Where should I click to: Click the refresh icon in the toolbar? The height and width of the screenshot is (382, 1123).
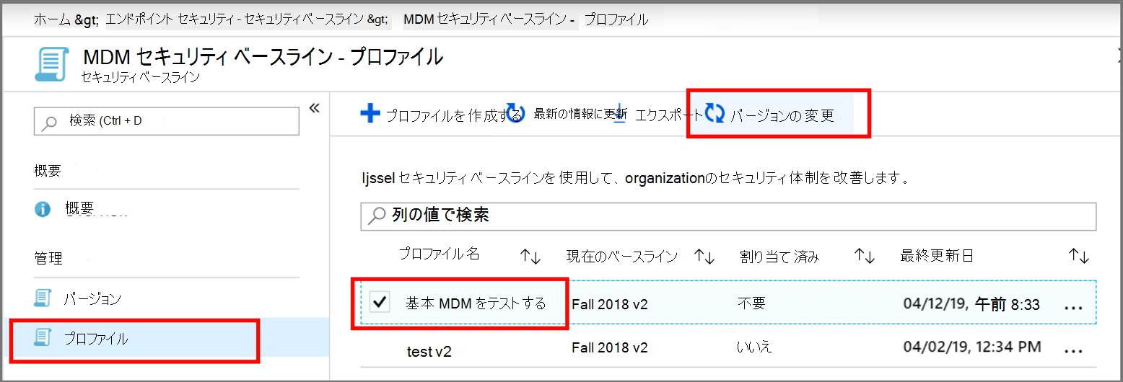(515, 114)
